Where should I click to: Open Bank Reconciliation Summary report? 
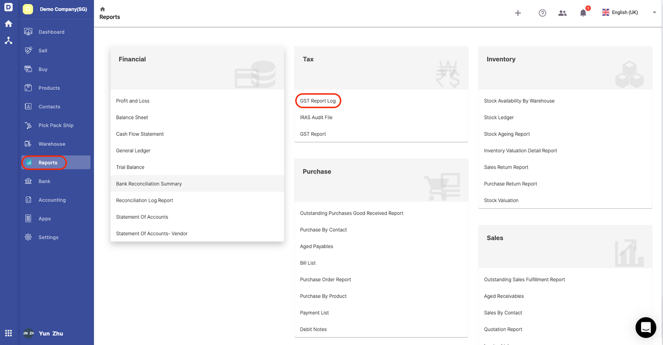[x=149, y=183]
